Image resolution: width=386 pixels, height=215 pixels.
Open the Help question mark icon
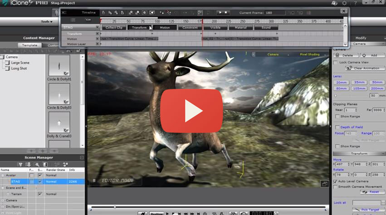(355, 3)
